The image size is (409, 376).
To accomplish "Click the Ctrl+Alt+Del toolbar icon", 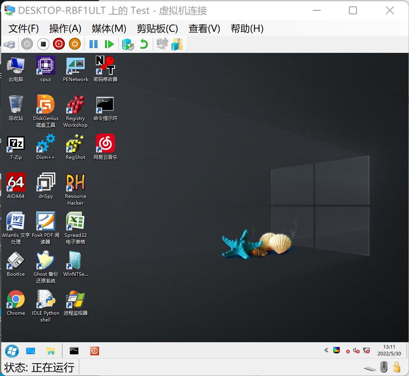I will pos(10,44).
